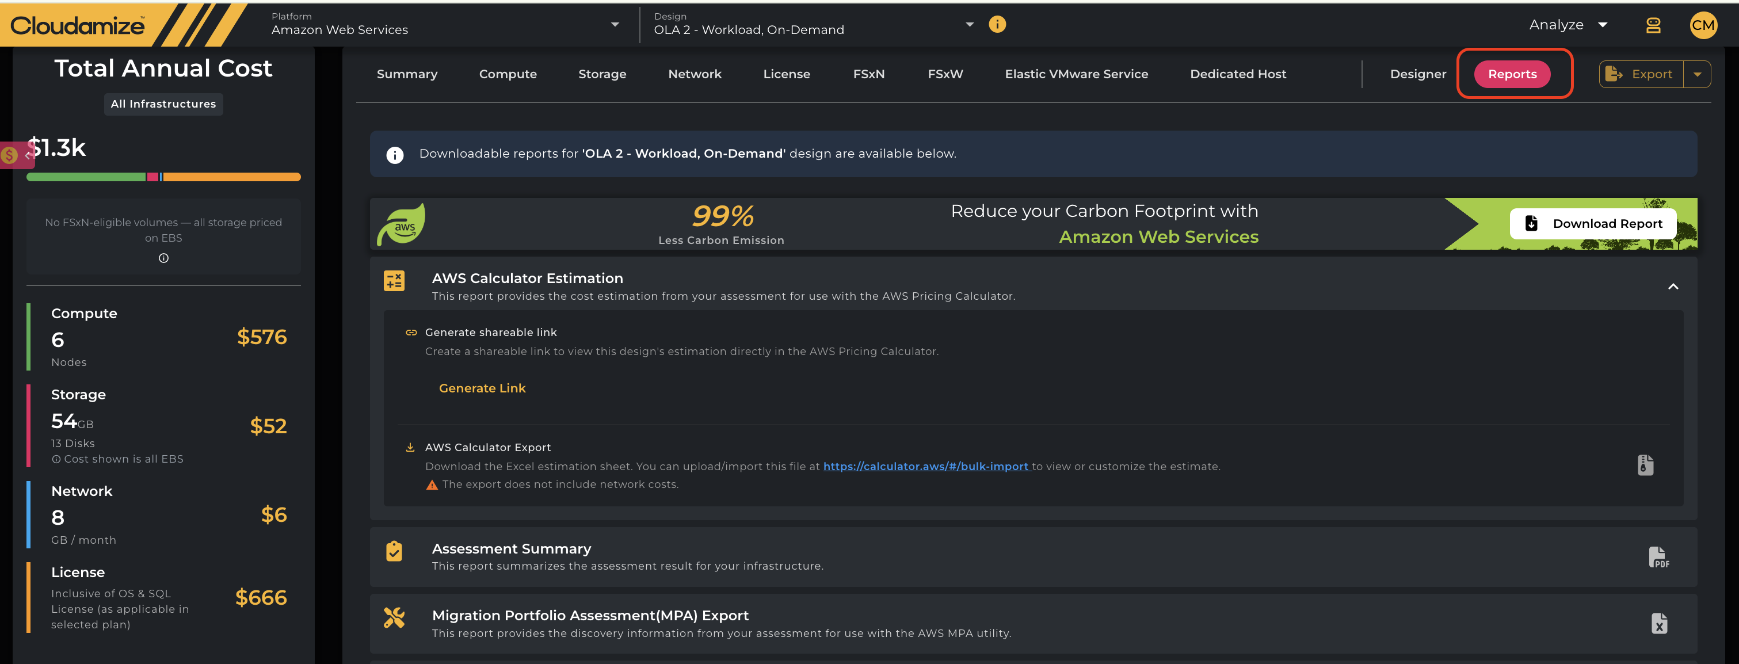This screenshot has height=664, width=1739.
Task: Click the Migration Portfolio Assessment tools icon
Action: coord(394,617)
